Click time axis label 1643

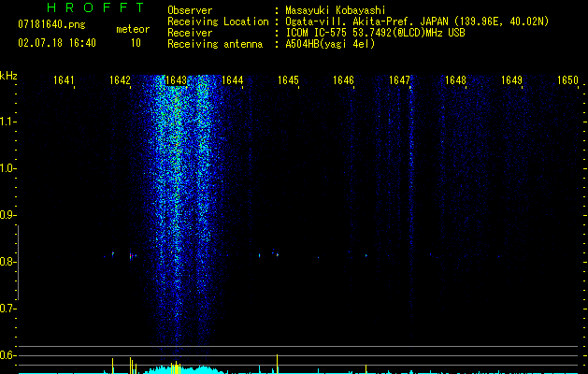pyautogui.click(x=176, y=79)
